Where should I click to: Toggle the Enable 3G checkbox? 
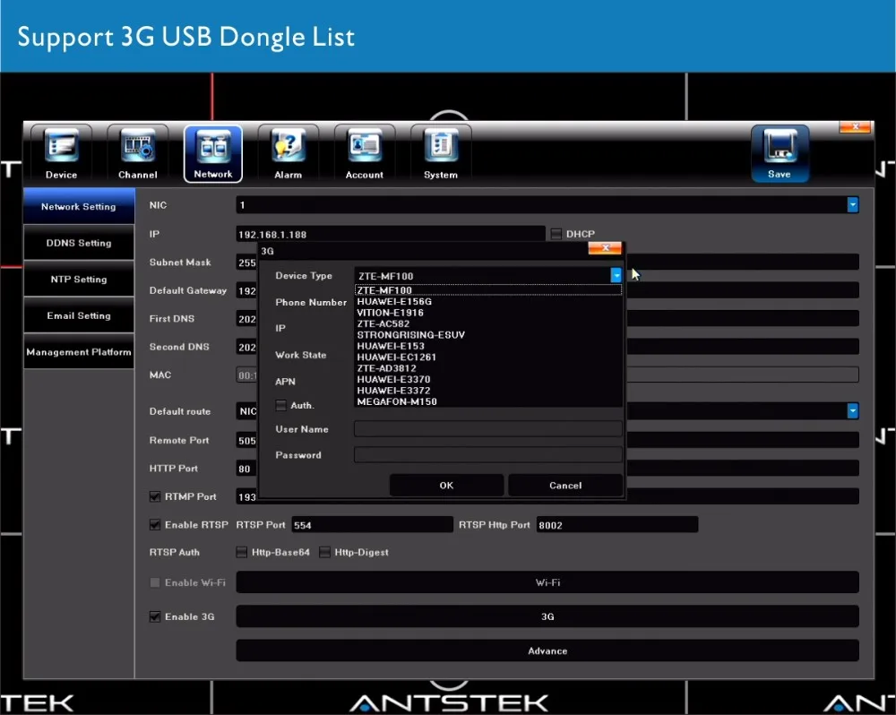(155, 616)
